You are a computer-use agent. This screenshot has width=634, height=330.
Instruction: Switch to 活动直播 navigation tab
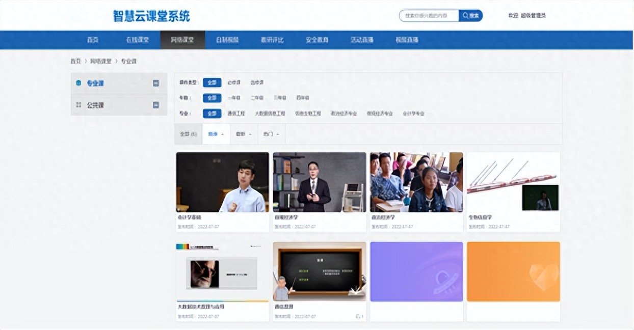(362, 40)
